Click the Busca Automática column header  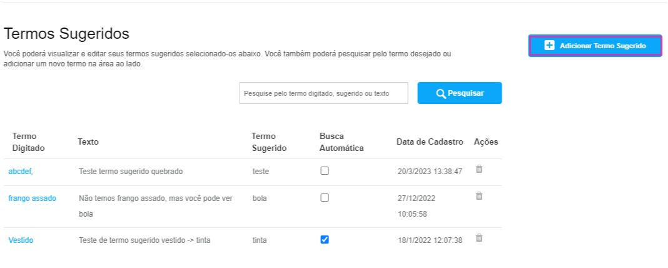point(342,142)
